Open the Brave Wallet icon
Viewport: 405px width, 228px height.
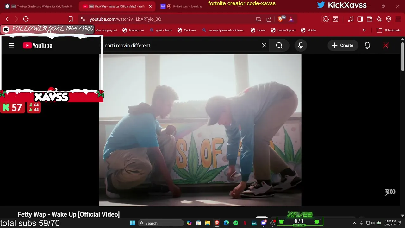pyautogui.click(x=370, y=19)
